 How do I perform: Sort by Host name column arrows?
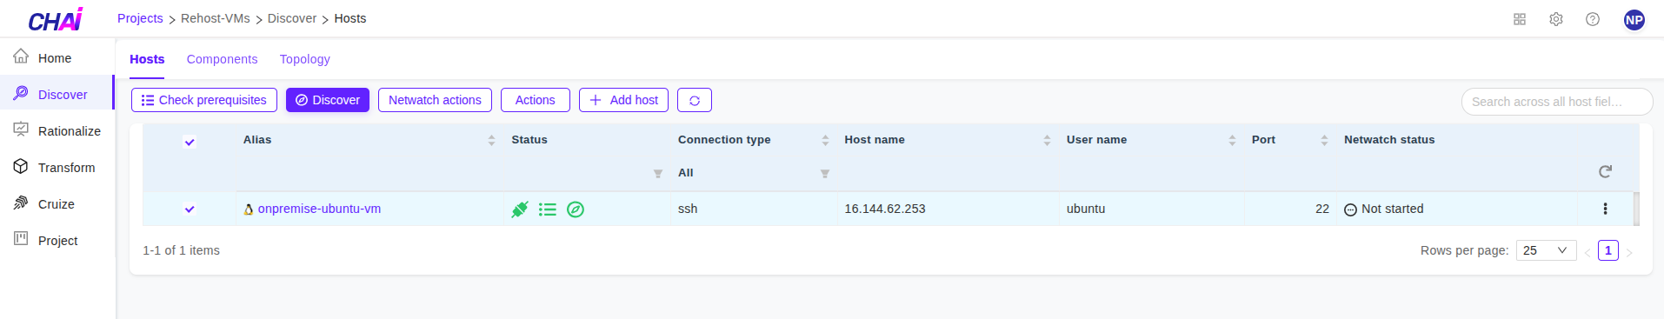pos(1047,140)
